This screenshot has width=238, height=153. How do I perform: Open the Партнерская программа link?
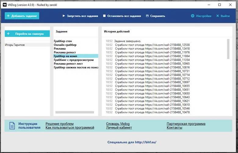(186, 124)
